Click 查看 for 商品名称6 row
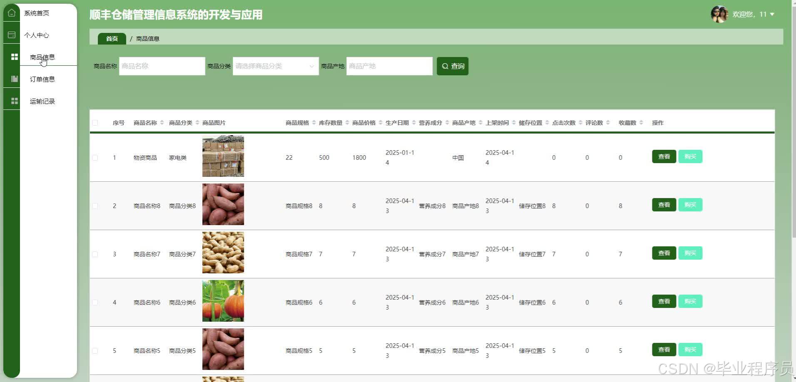Image resolution: width=796 pixels, height=382 pixels. coord(664,301)
